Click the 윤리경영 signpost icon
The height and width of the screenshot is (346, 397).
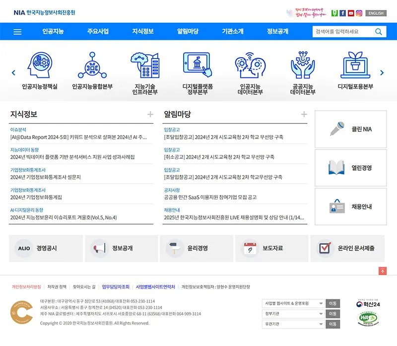point(175,249)
